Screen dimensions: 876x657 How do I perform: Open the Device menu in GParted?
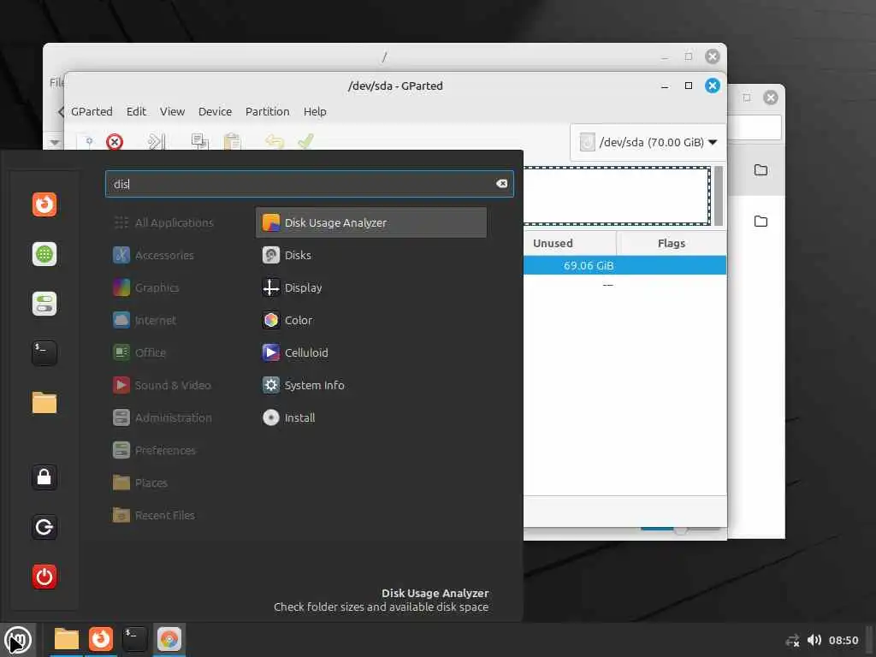pyautogui.click(x=215, y=112)
